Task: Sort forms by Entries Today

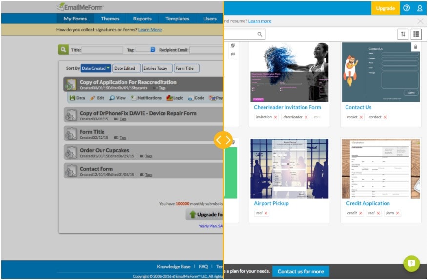Action: (x=156, y=68)
